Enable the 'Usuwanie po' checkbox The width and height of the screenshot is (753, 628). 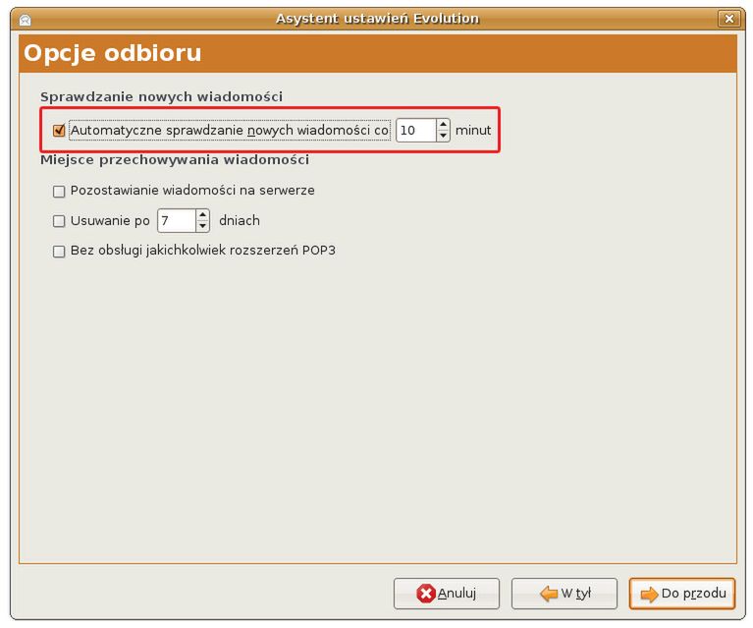click(59, 221)
